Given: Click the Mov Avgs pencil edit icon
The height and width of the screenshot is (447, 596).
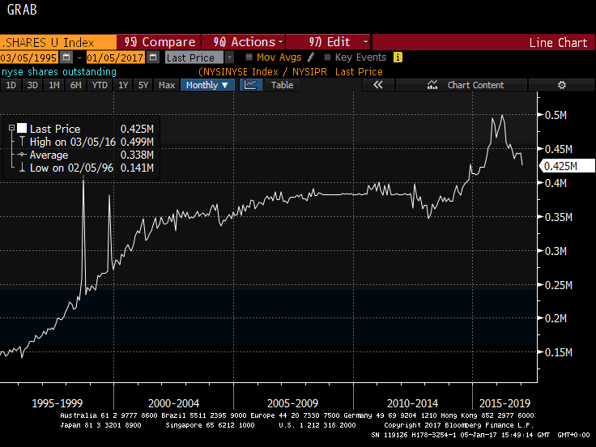Looking at the screenshot, I should 311,57.
